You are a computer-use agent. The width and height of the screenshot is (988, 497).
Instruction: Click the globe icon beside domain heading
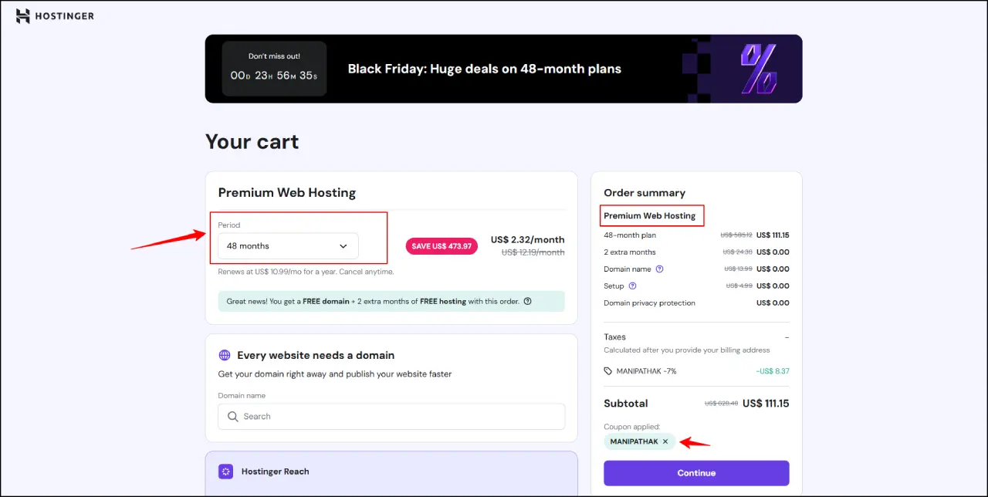point(224,355)
